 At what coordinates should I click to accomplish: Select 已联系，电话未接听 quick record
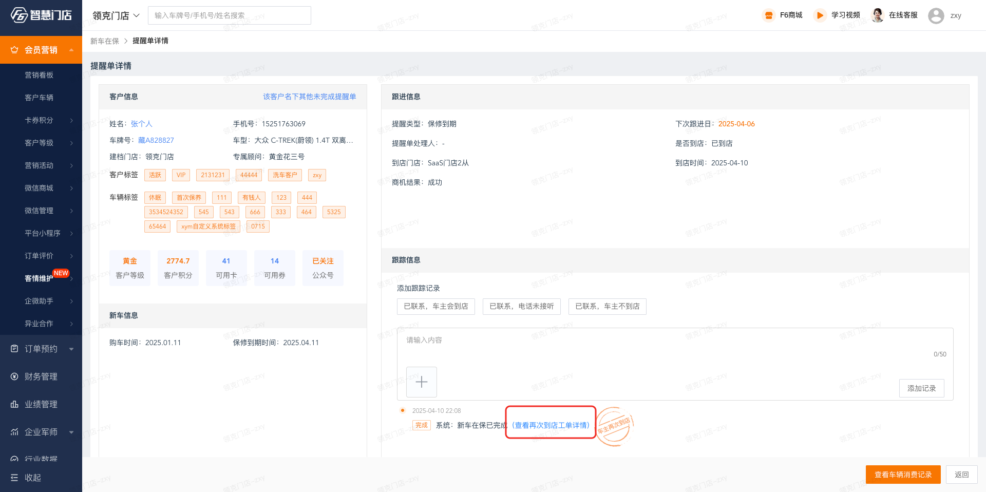click(x=522, y=306)
